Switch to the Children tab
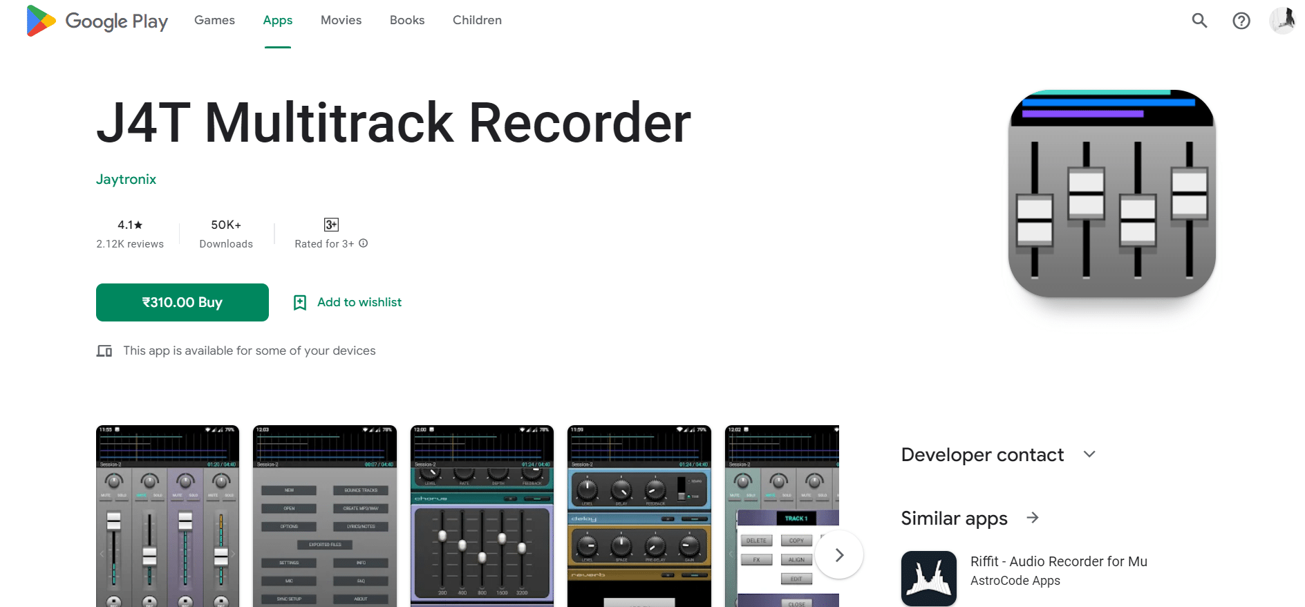The width and height of the screenshot is (1305, 607). pyautogui.click(x=477, y=20)
